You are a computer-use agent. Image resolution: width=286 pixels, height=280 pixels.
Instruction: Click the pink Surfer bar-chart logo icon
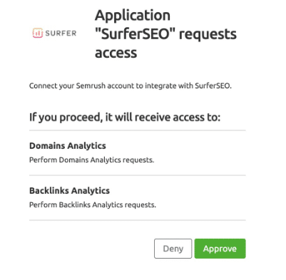(38, 33)
